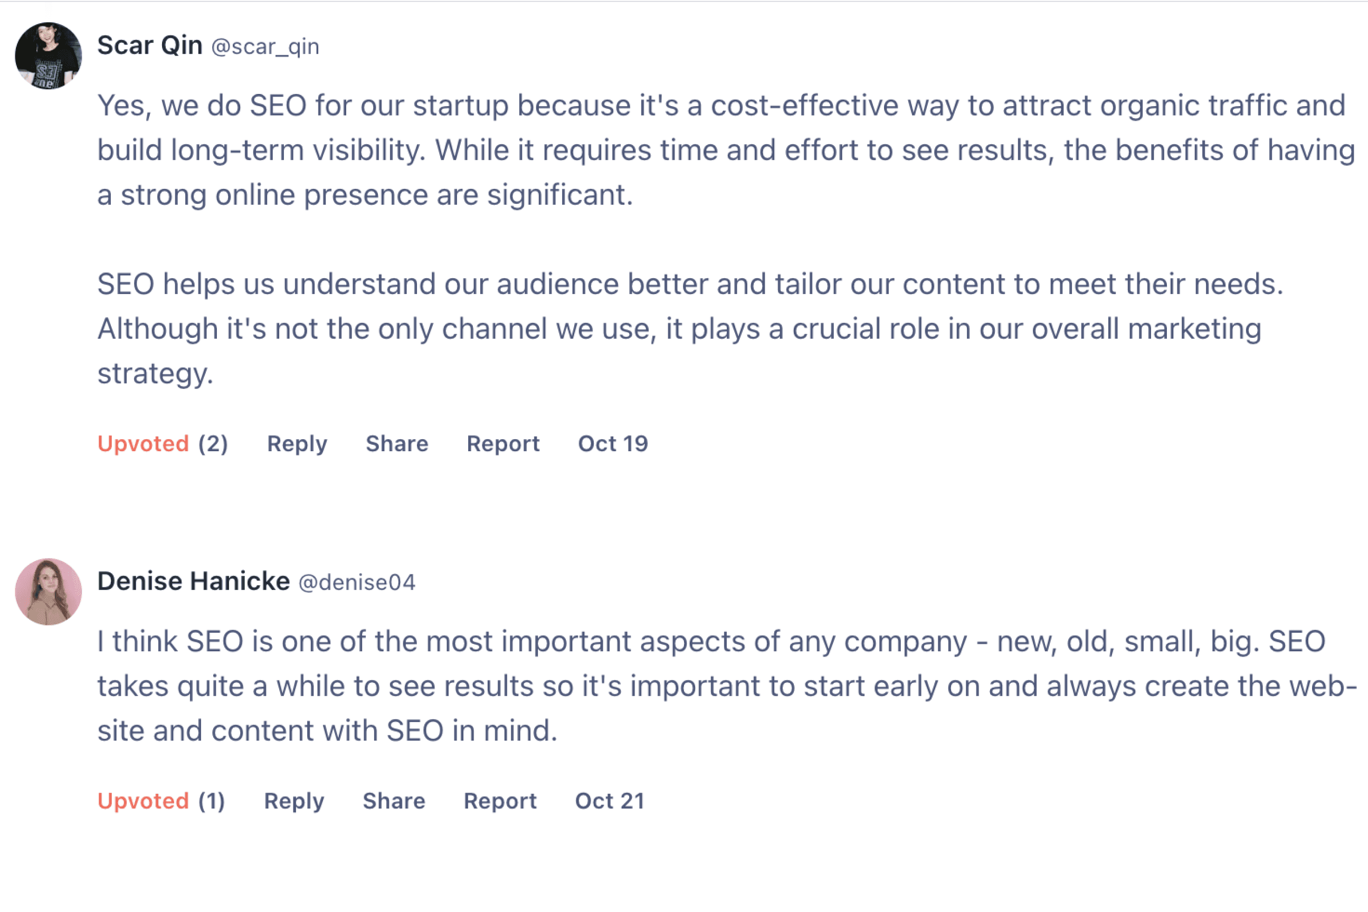Click the Oct 21 comment timestamp

click(x=610, y=801)
